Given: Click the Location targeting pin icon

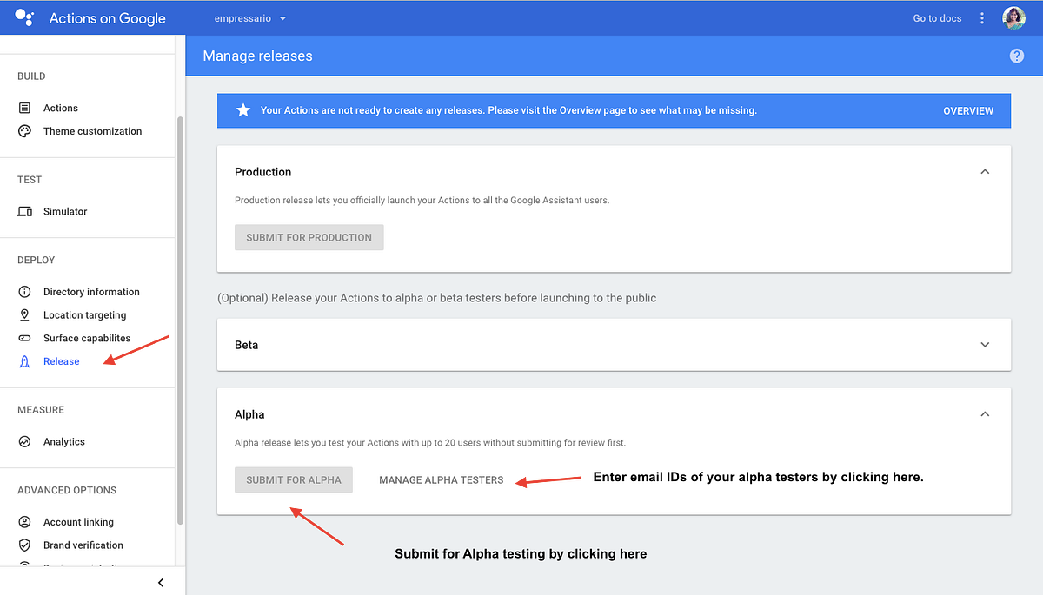Looking at the screenshot, I should 25,314.
